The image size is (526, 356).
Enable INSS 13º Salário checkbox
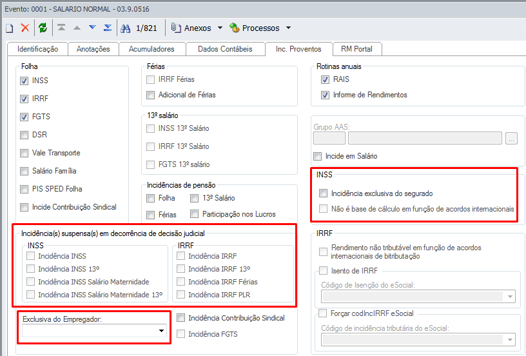(151, 128)
